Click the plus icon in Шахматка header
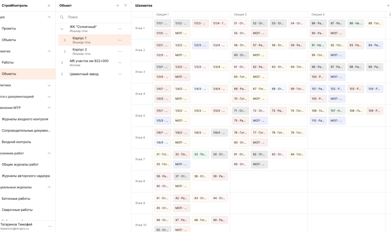391x232 pixels. tap(388, 5)
